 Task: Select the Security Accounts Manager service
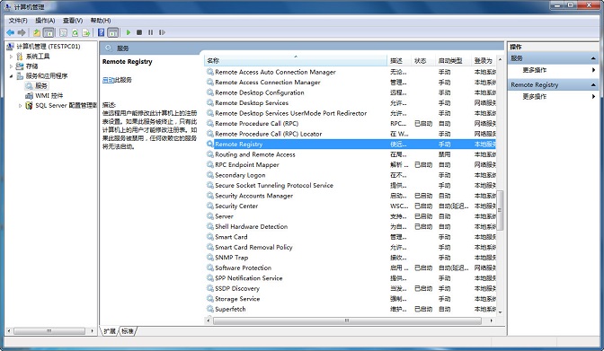[351, 196]
